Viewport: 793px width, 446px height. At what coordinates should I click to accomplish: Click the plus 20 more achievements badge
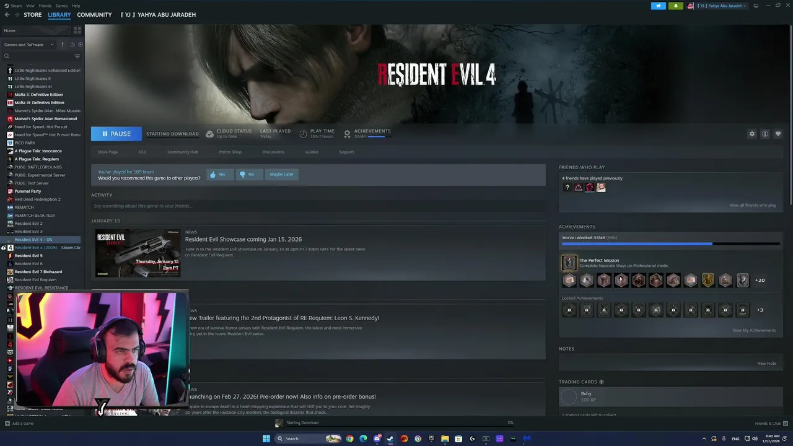coord(760,280)
